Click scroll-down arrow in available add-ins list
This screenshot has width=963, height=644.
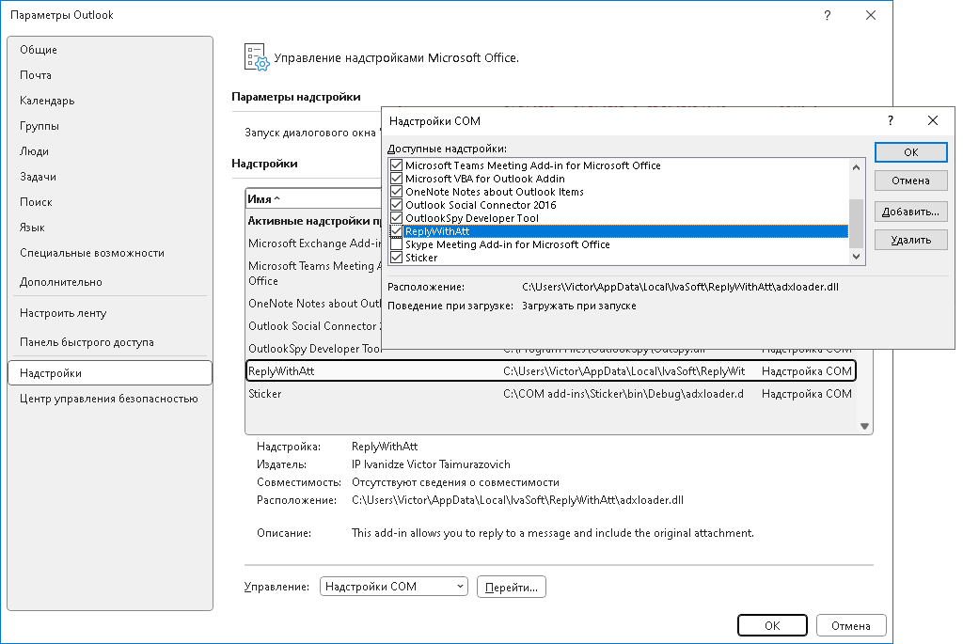(x=856, y=257)
